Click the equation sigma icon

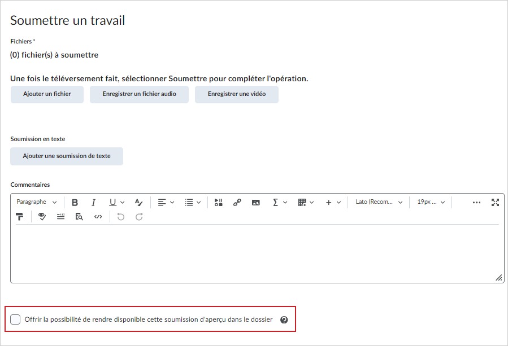pyautogui.click(x=275, y=202)
